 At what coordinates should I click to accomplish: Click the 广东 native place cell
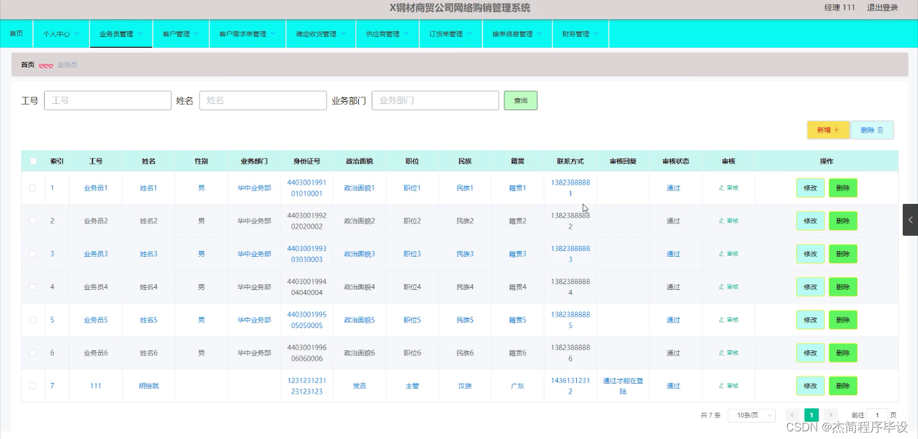click(518, 386)
